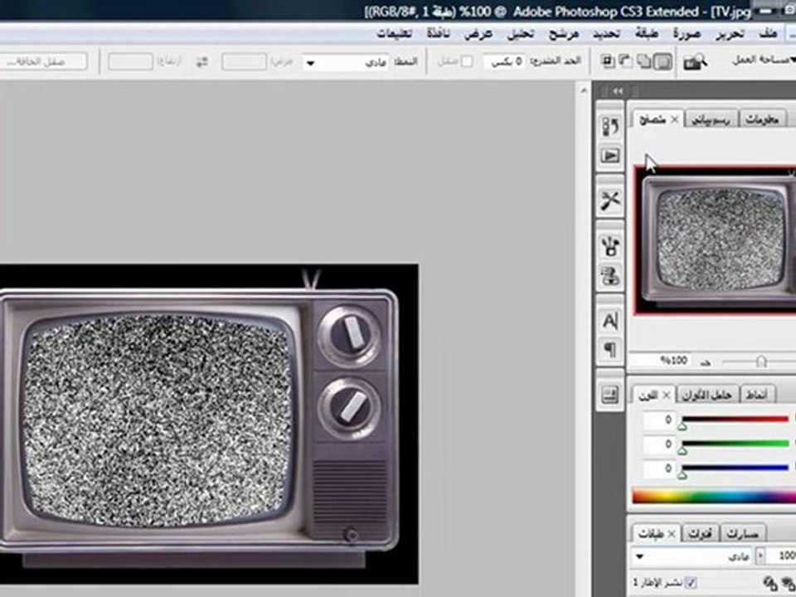Open the Tool Presets panel icon

pyautogui.click(x=610, y=200)
